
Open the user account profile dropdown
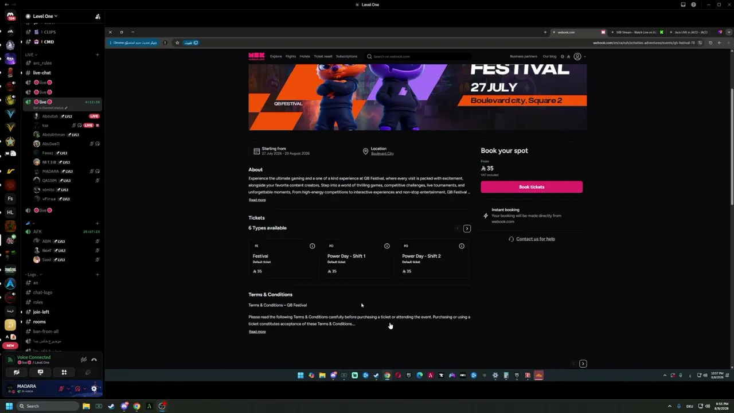pyautogui.click(x=579, y=56)
